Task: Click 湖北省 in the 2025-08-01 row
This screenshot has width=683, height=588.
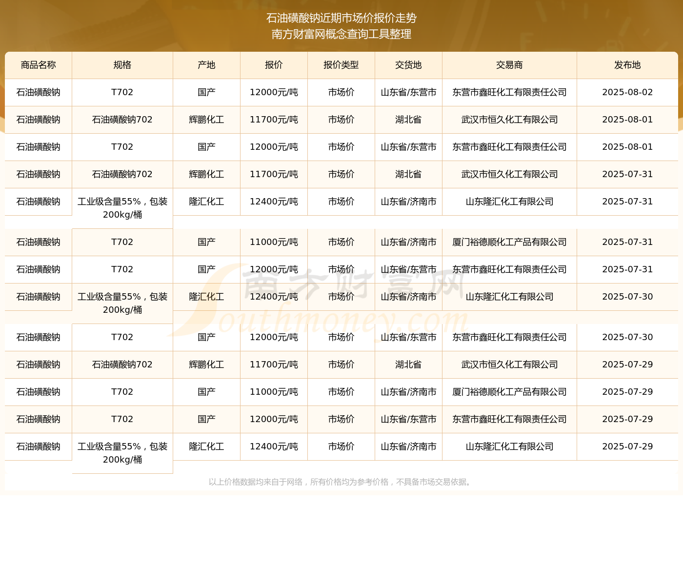Action: pos(408,120)
